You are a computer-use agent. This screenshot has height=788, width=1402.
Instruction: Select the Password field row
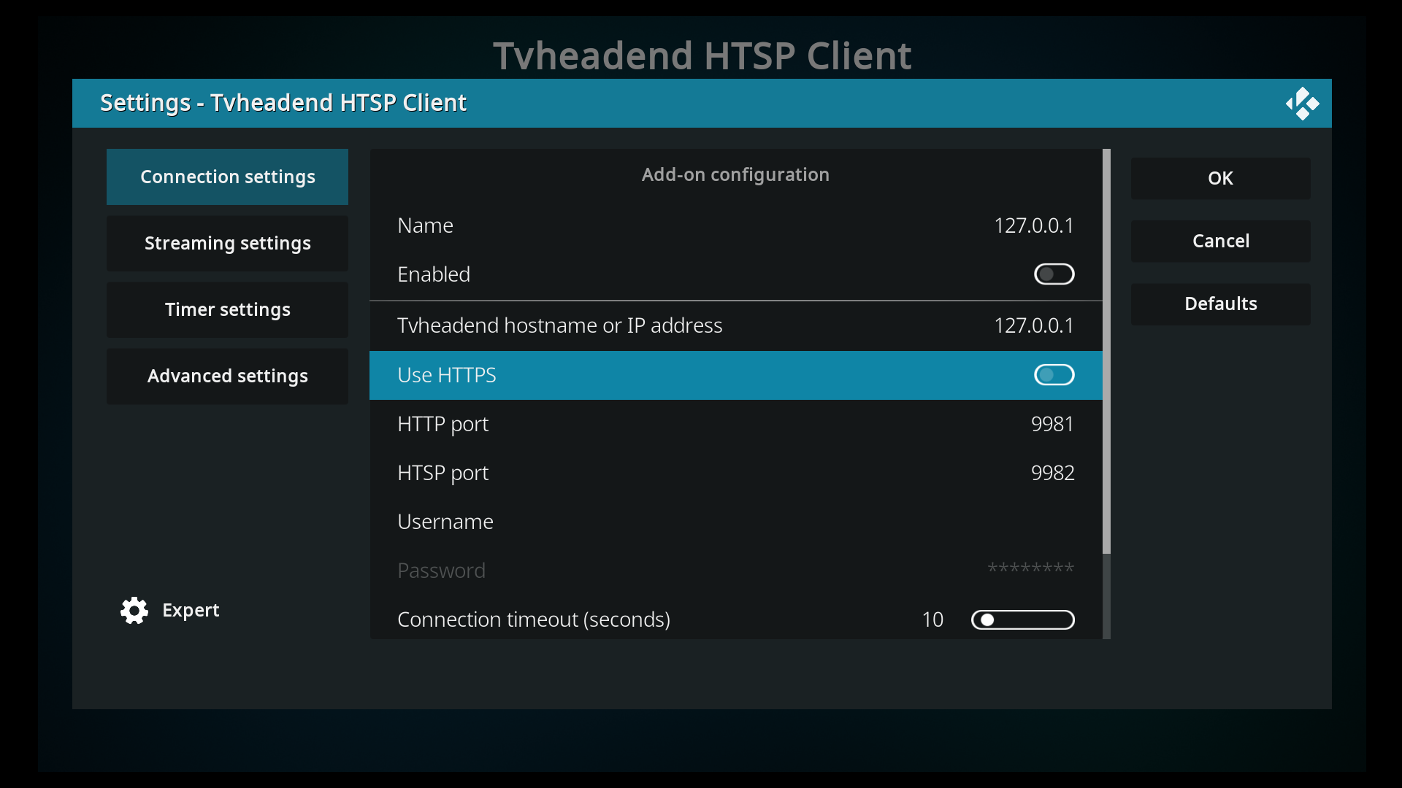coord(735,571)
